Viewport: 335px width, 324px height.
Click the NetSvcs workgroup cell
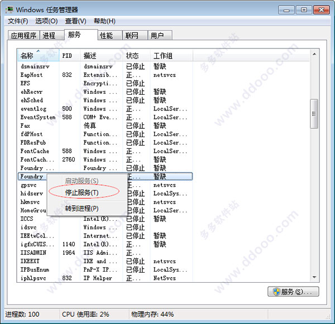165,278
